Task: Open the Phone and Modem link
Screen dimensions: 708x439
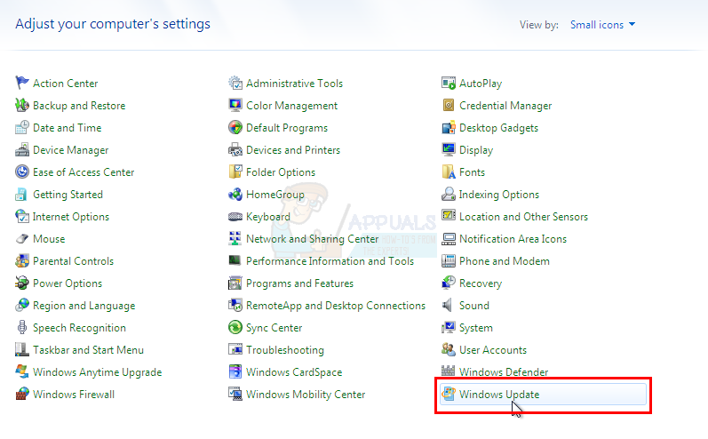Action: tap(505, 261)
